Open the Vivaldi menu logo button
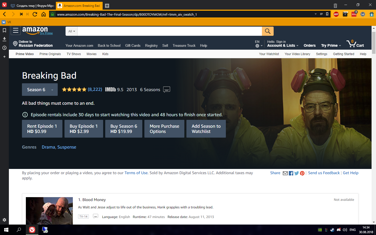This screenshot has height=235, width=376. point(4,5)
